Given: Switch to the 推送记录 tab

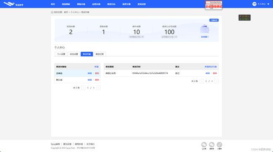Looking at the screenshot, I should [100, 54].
